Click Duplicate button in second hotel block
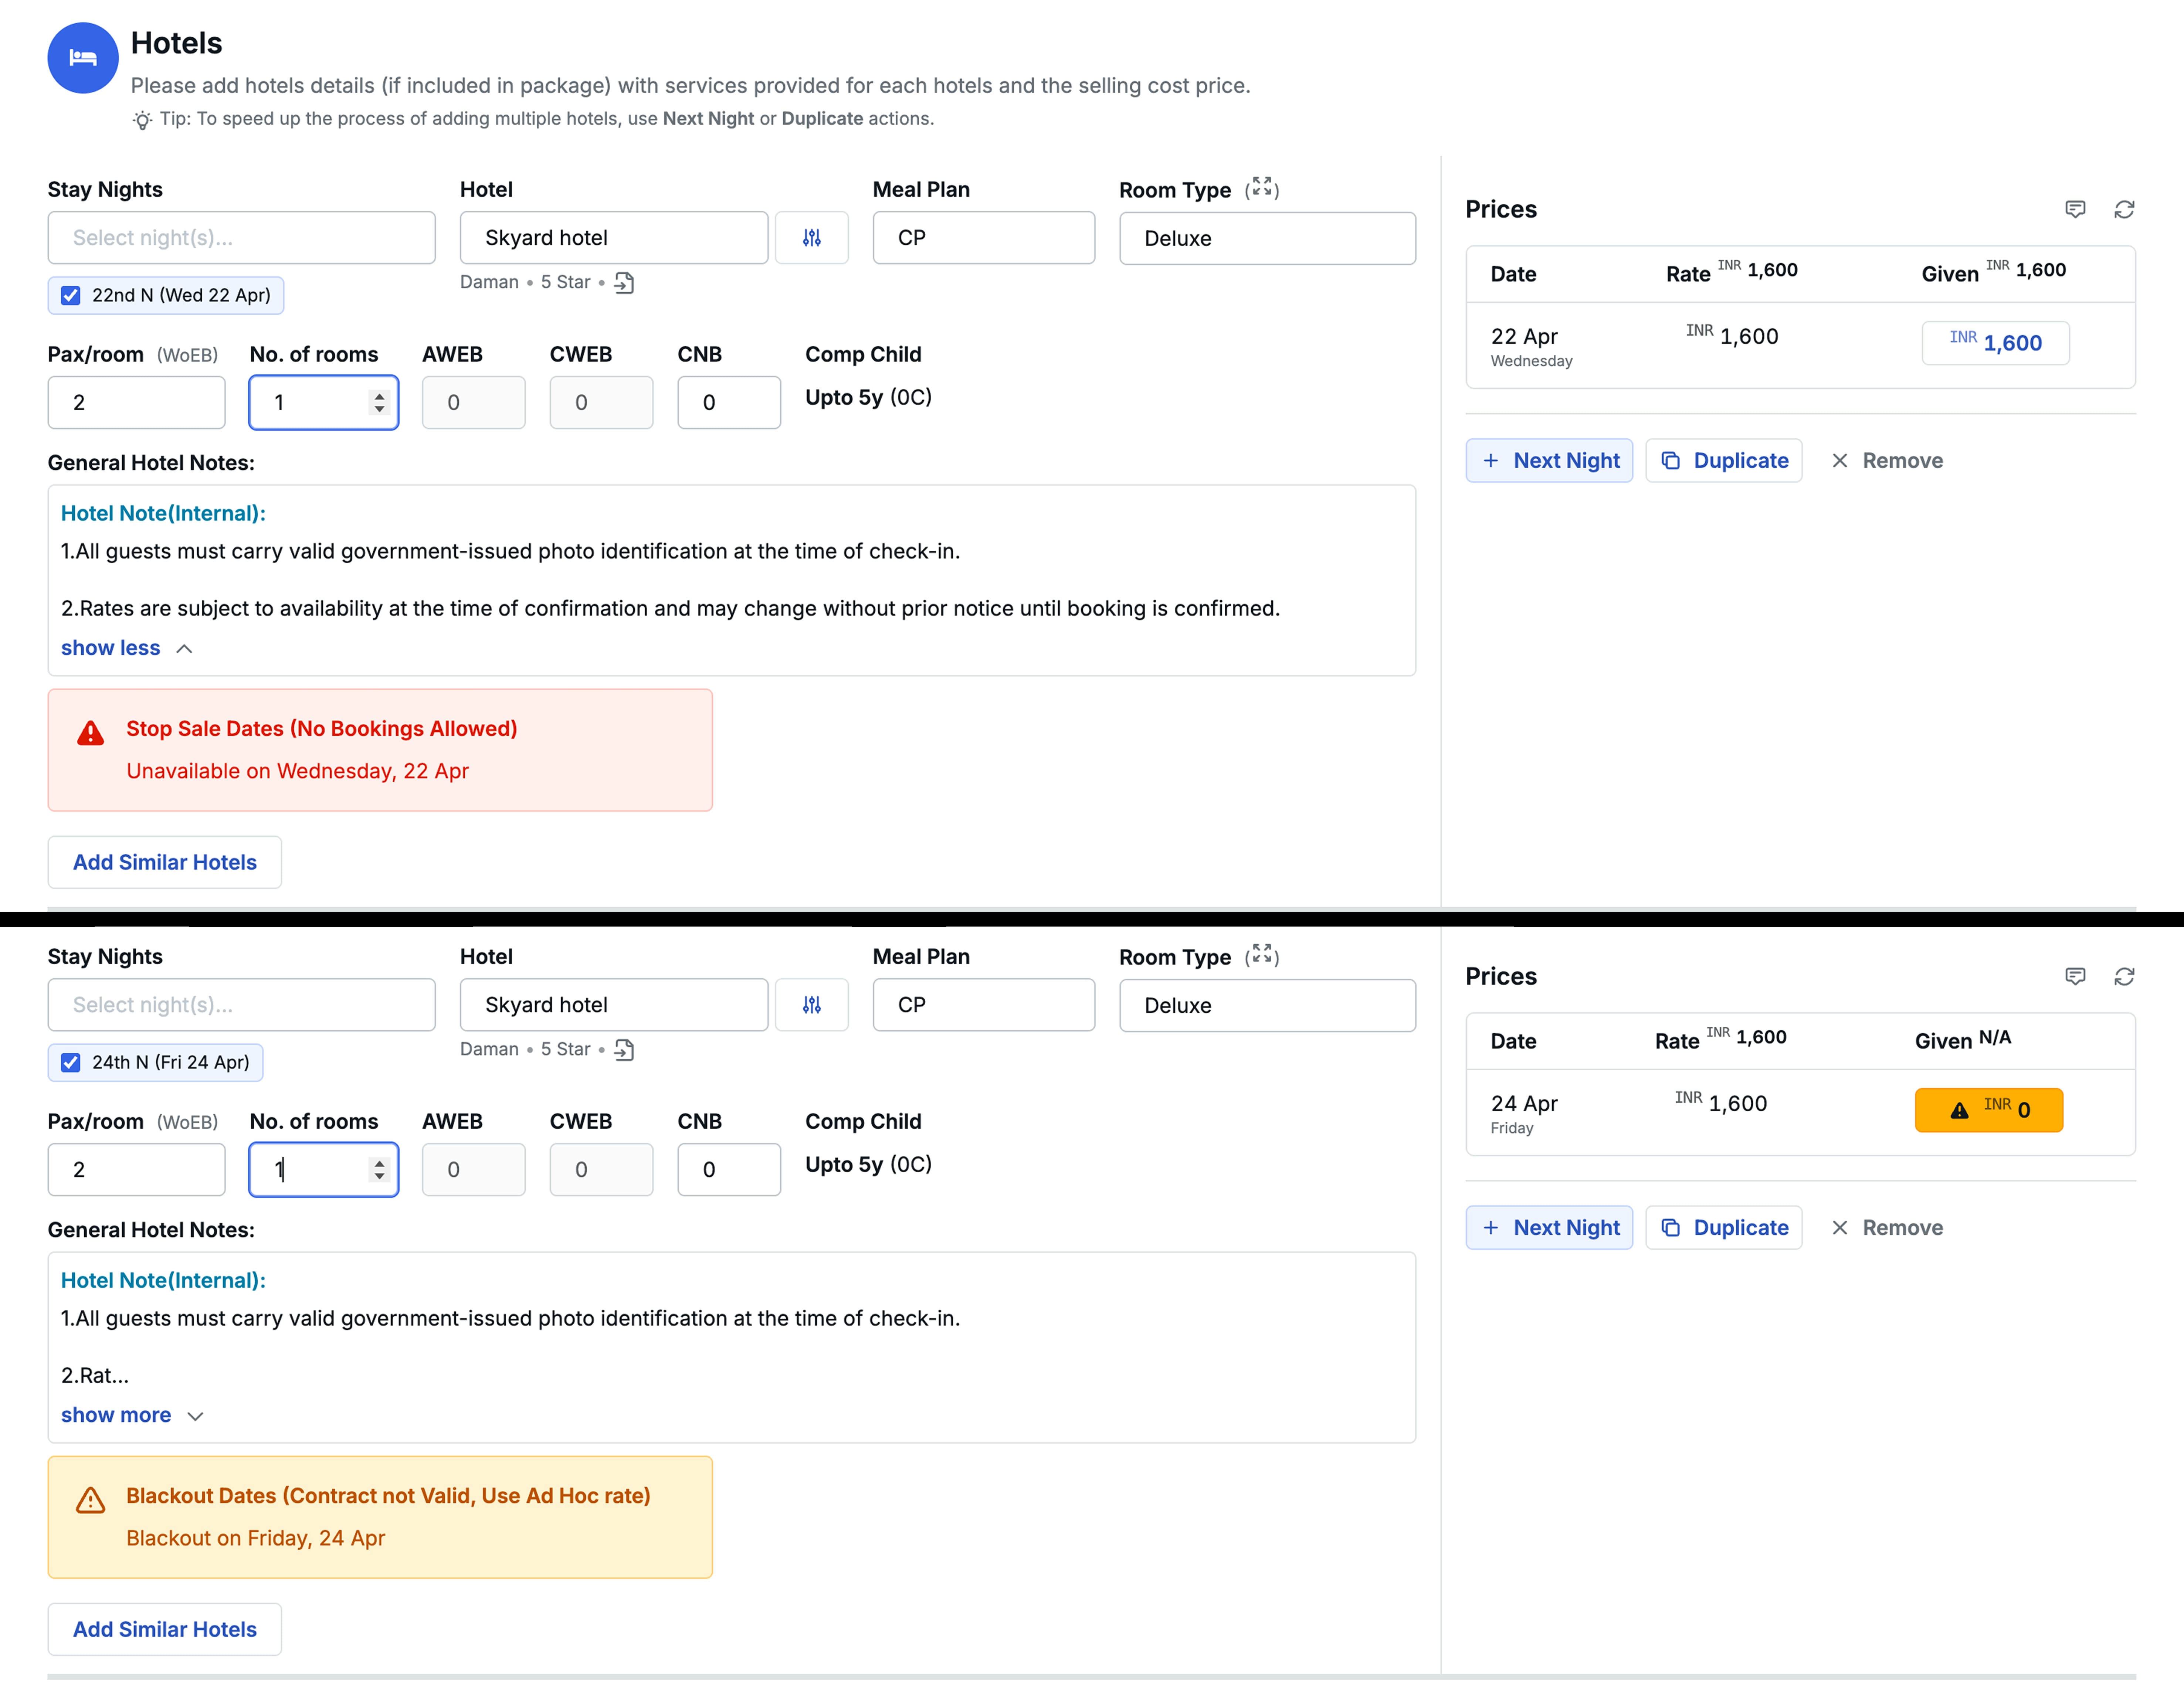 (1724, 1228)
